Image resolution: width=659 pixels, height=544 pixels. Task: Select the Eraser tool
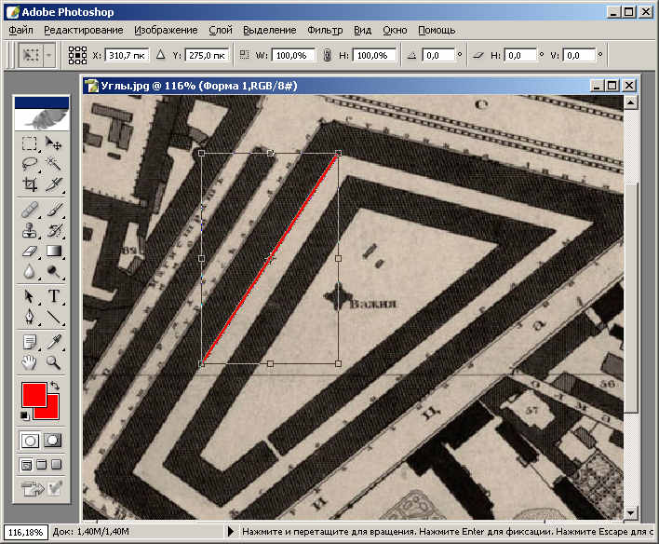coord(30,252)
